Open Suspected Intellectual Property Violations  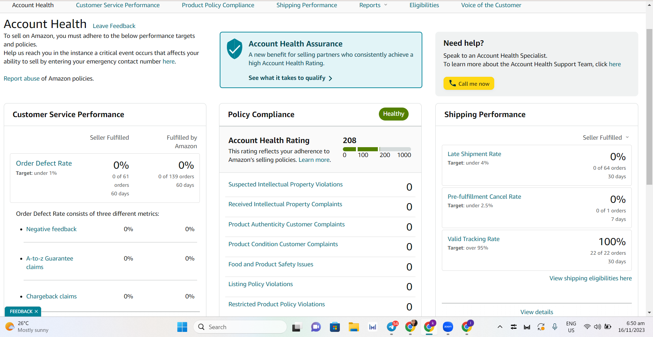pos(285,184)
